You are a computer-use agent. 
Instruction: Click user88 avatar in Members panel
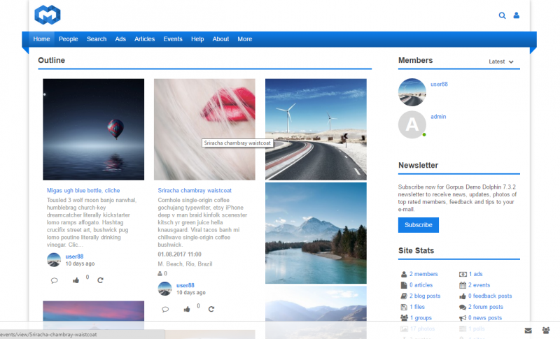point(412,92)
